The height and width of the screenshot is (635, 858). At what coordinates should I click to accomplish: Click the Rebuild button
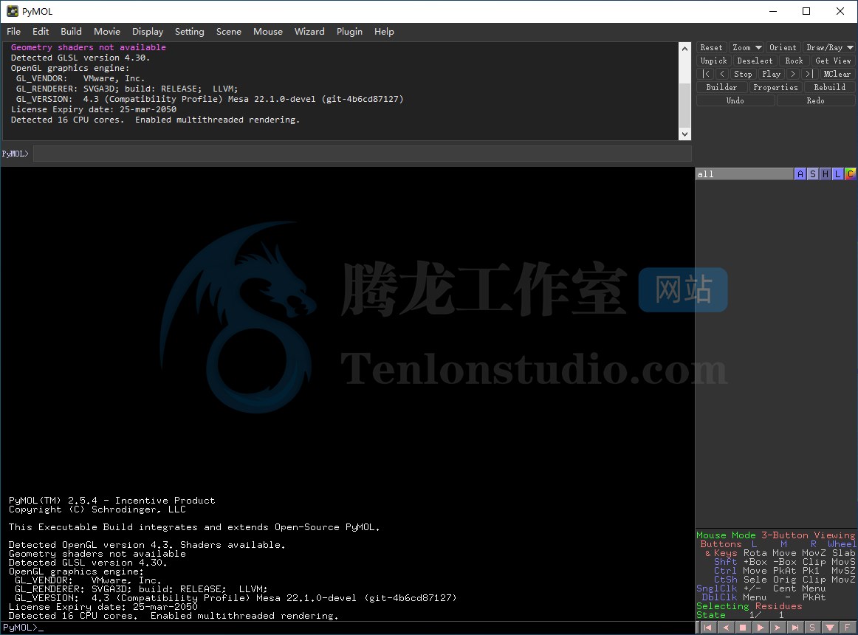[x=829, y=87]
